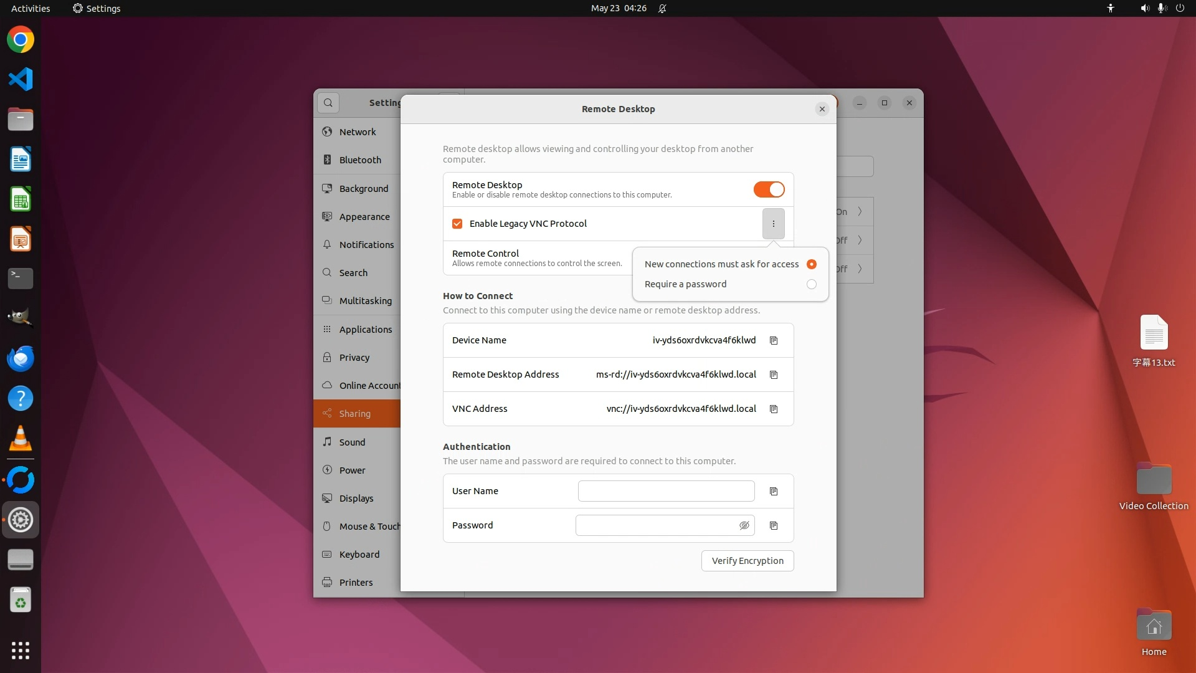Copy the Remote Desktop Address

(x=774, y=375)
